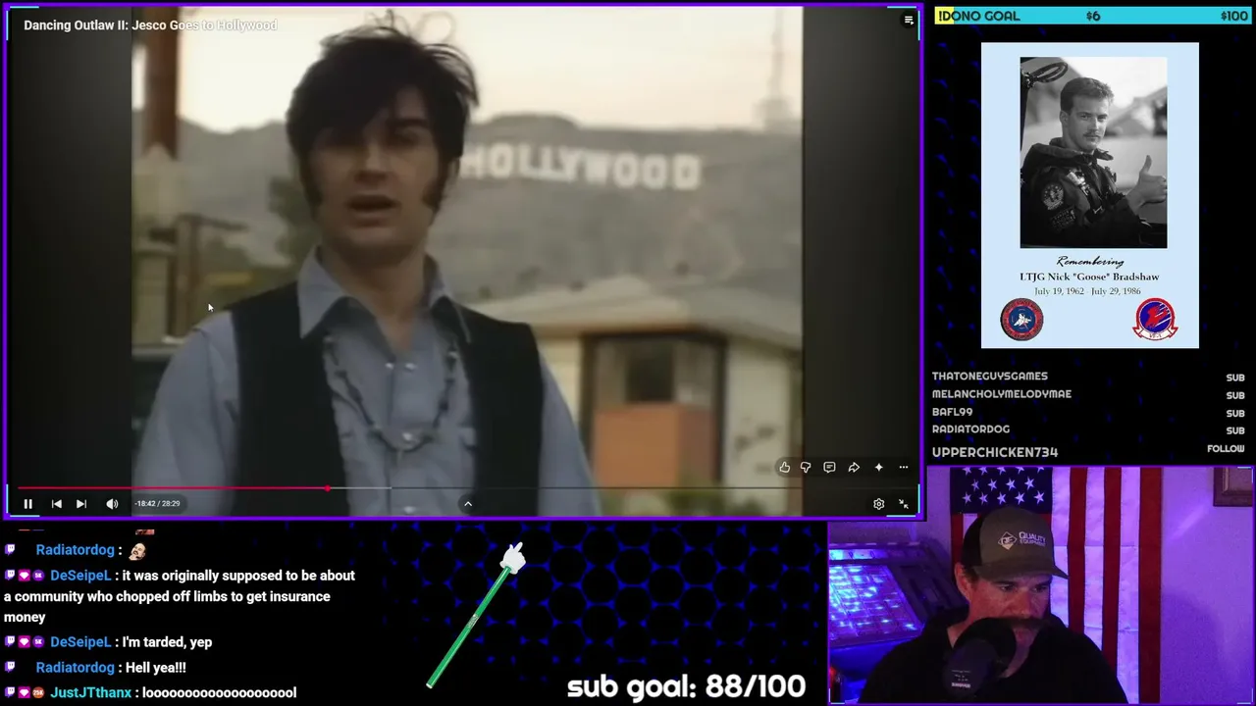The image size is (1256, 706).
Task: Exit fullscreen mode in the player
Action: 904,504
